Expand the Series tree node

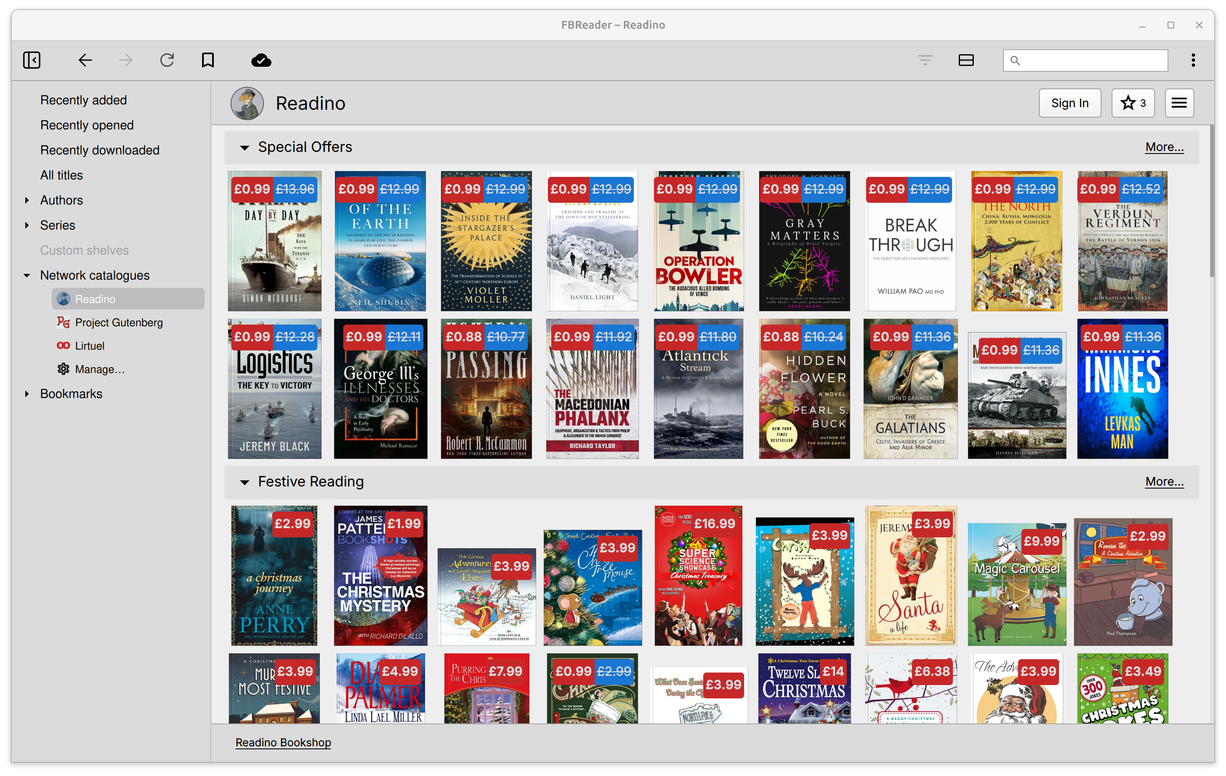[27, 225]
